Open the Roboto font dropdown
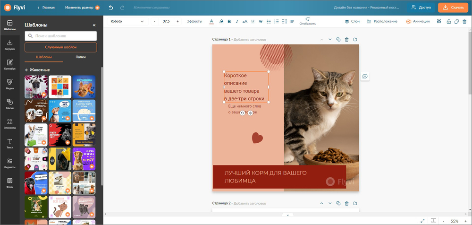 tap(127, 21)
